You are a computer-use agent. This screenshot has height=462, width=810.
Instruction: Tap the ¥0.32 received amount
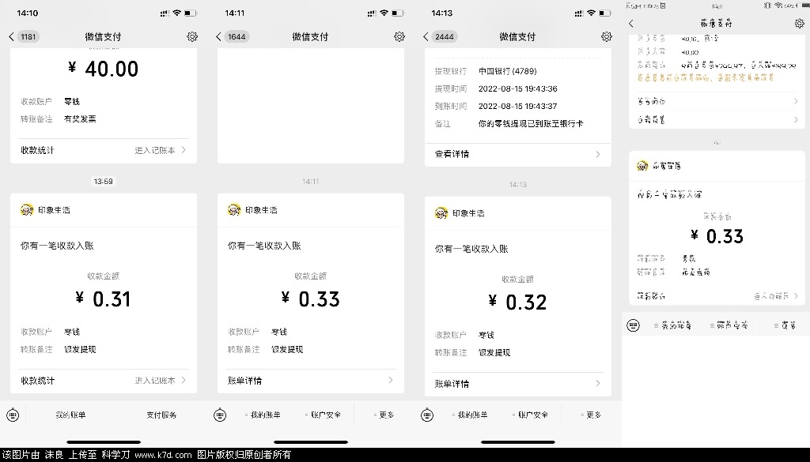pos(517,302)
